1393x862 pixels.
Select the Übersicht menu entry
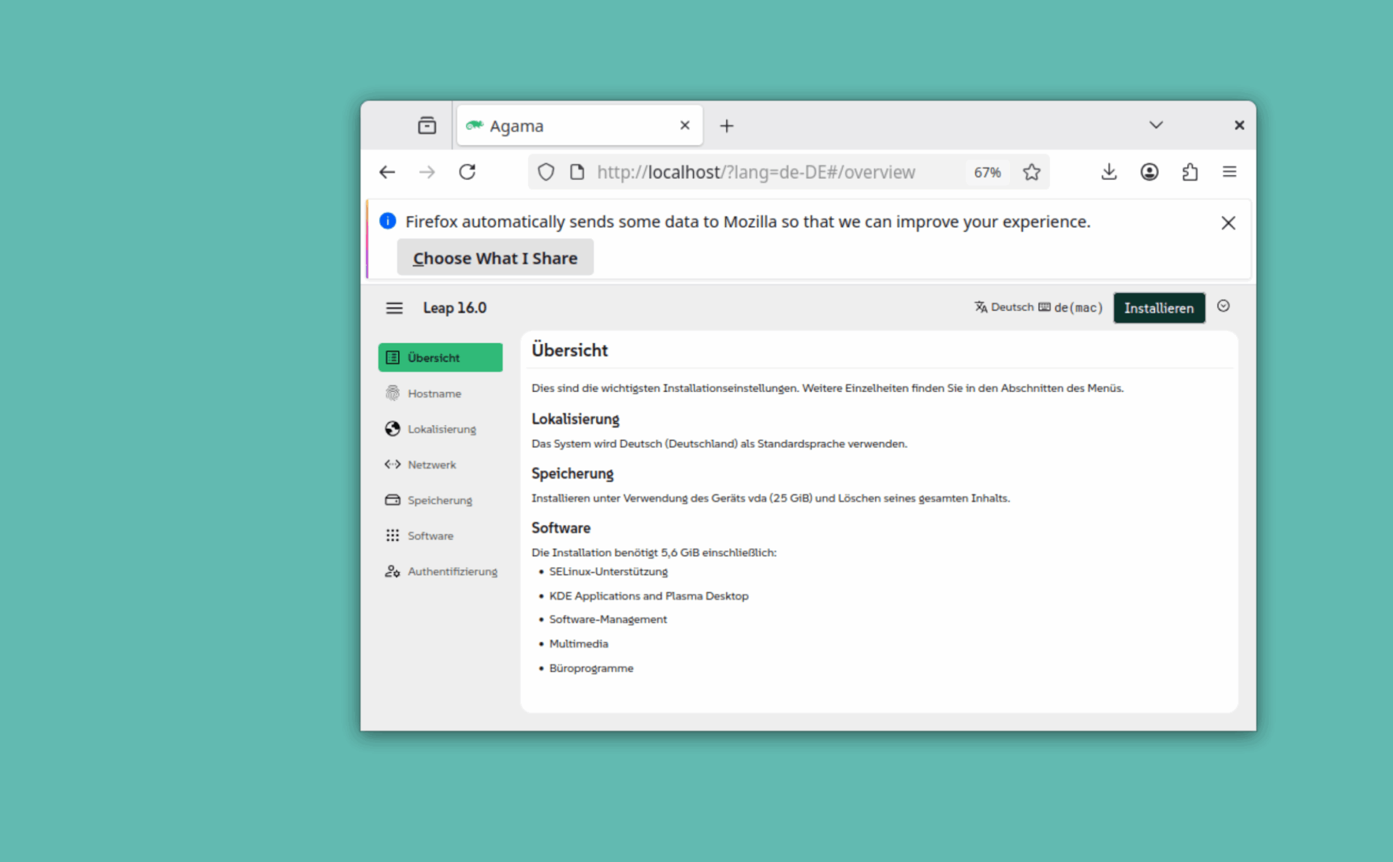pyautogui.click(x=433, y=357)
